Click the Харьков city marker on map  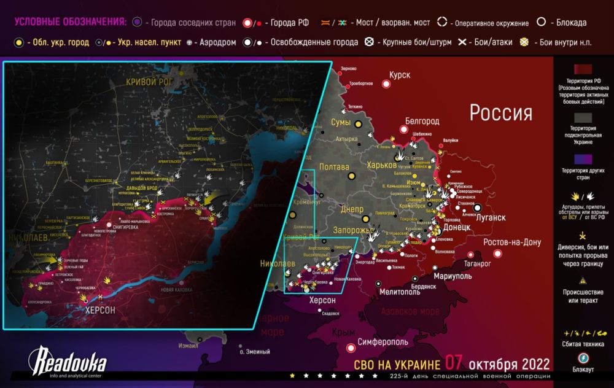[x=398, y=159]
